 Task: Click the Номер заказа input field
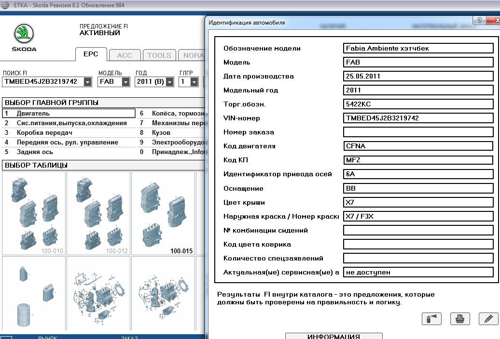coord(418,132)
